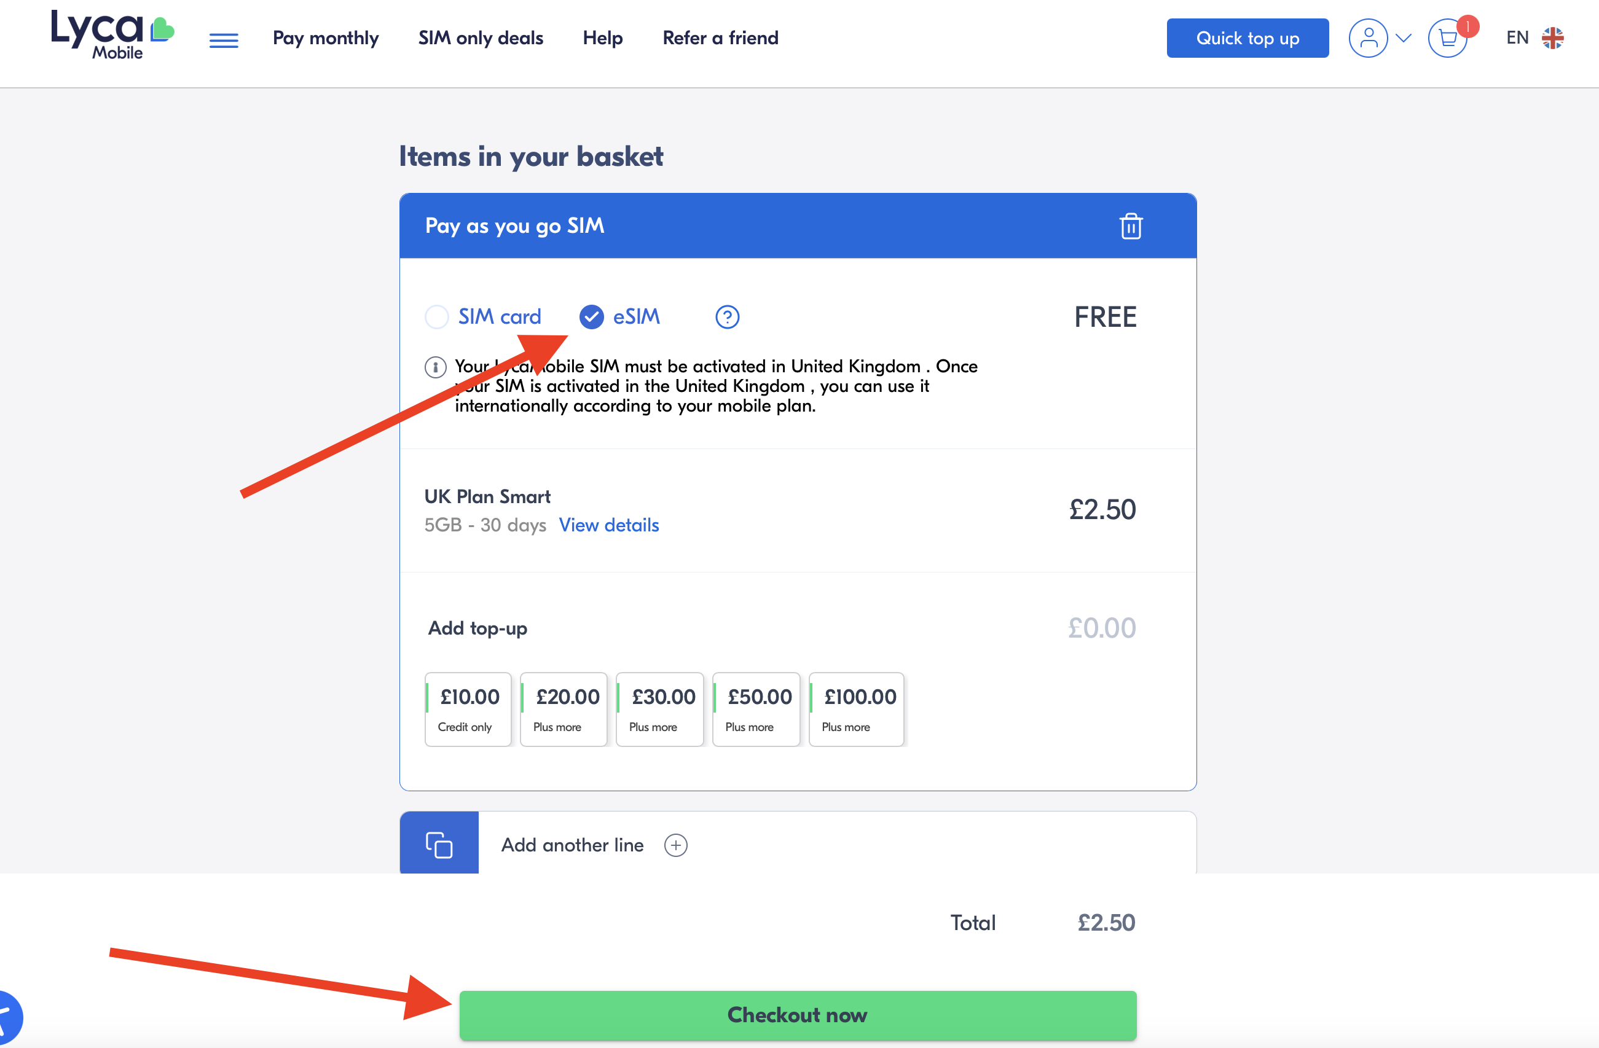The width and height of the screenshot is (1599, 1048).
Task: Select the eSIM radio option
Action: point(591,317)
